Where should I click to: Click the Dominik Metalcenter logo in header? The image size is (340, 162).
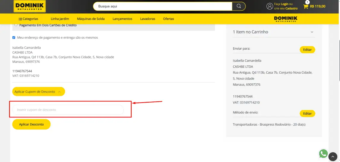(x=29, y=6)
